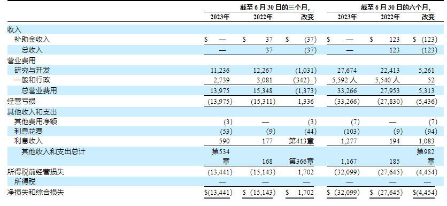Select the 5,592 人 cell
Screen dimensions: 447x206
click(344, 80)
